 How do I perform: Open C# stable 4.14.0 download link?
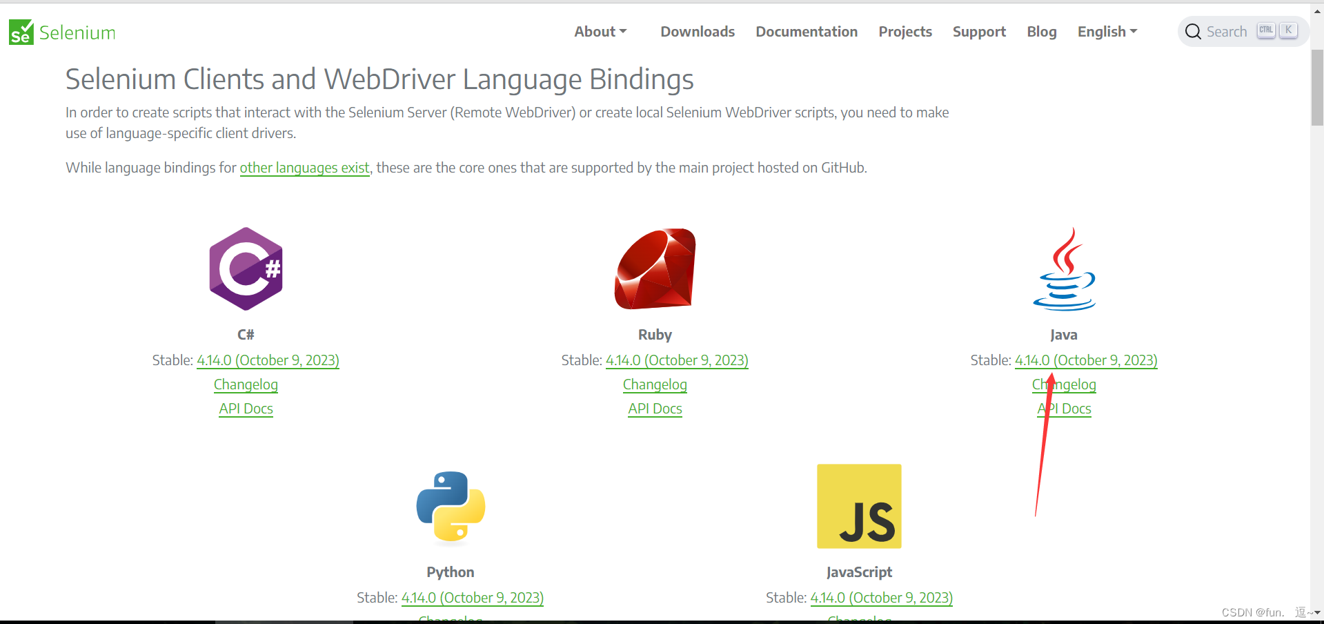click(x=268, y=360)
